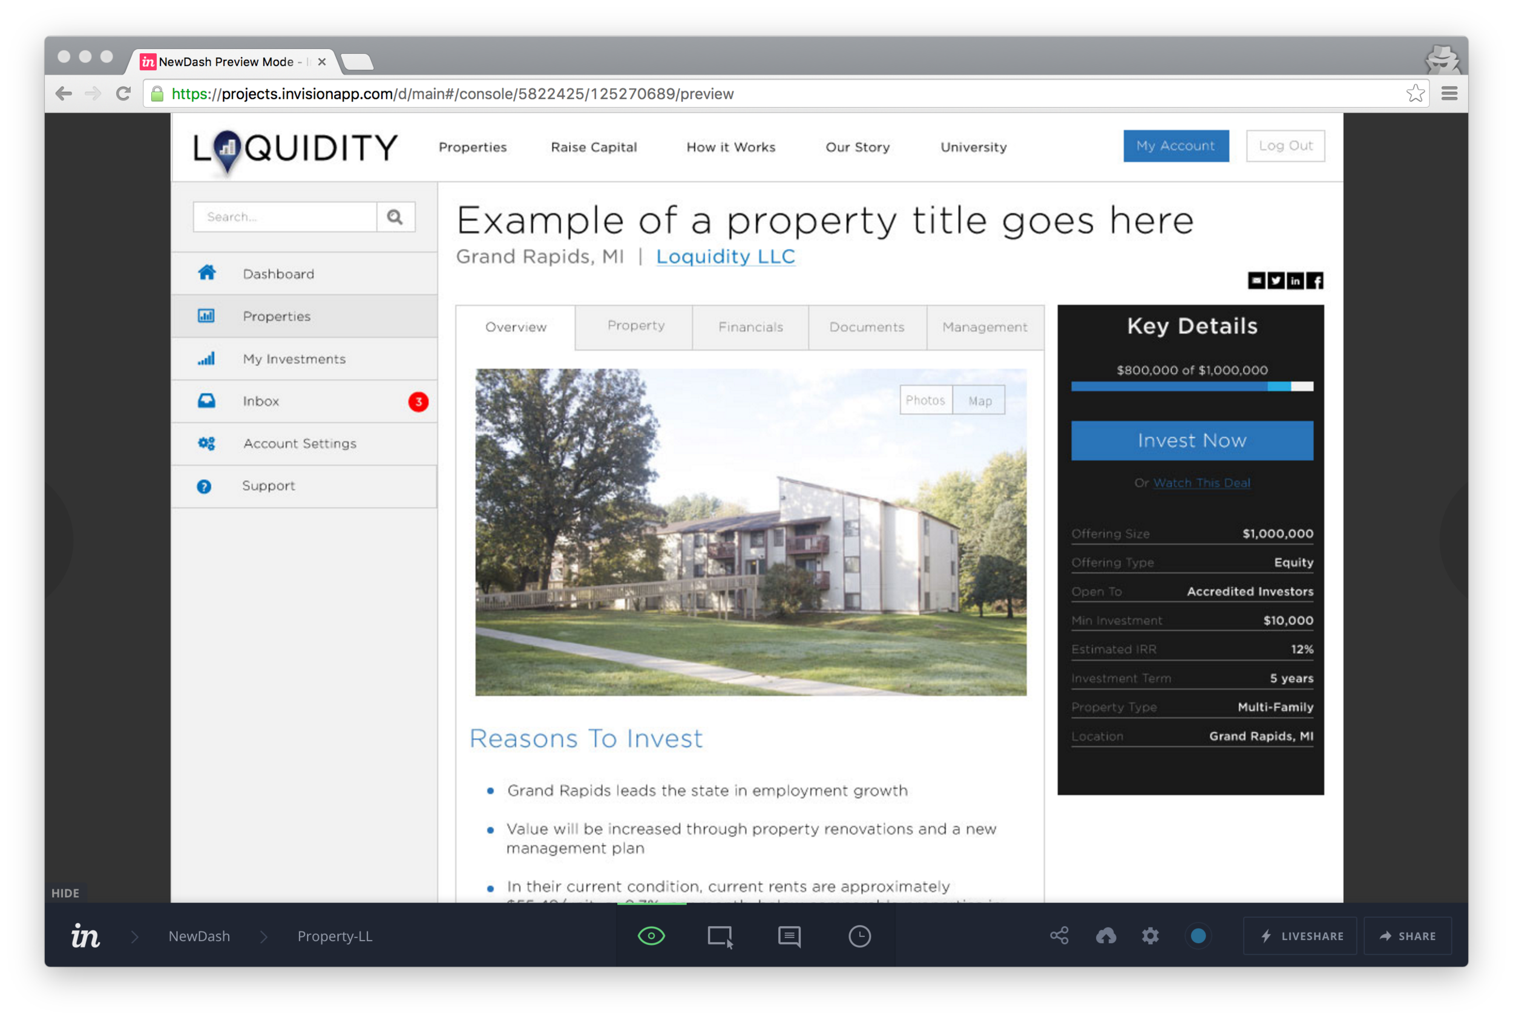Viewport: 1513px width, 1020px height.
Task: Click HIDE to hide the InVision toolbar
Action: [x=65, y=893]
